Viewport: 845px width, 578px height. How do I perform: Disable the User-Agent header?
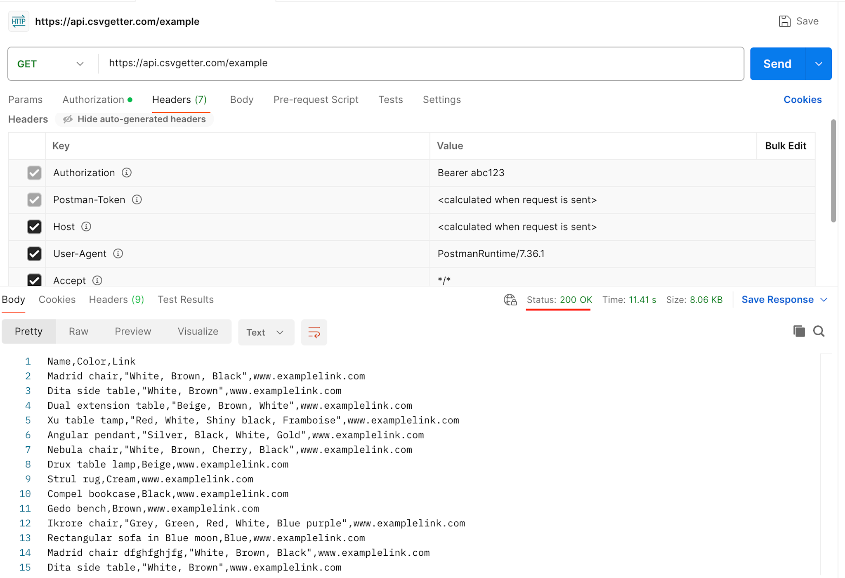34,253
